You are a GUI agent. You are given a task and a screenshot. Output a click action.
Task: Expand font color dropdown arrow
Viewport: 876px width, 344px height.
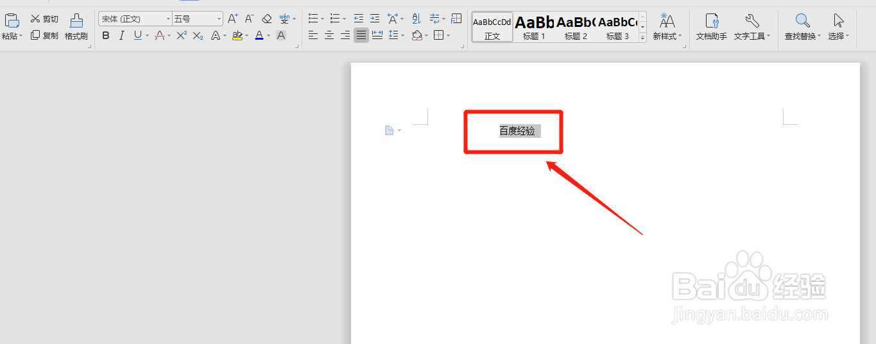click(268, 36)
